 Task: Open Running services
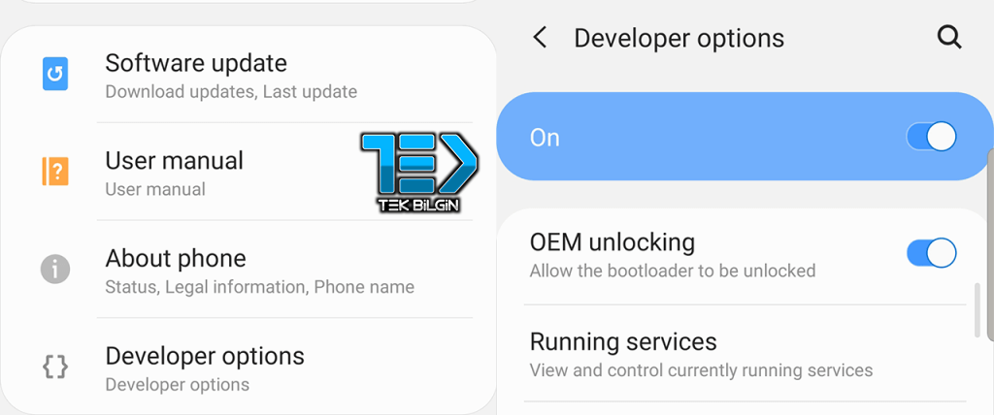[745, 354]
